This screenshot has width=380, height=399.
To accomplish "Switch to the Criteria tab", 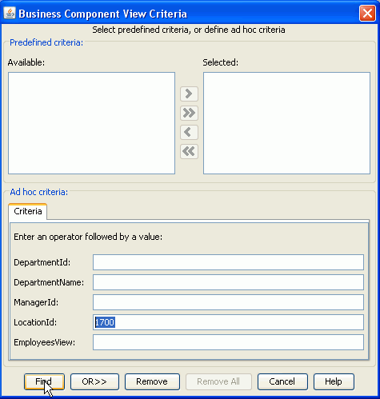I will pyautogui.click(x=28, y=211).
